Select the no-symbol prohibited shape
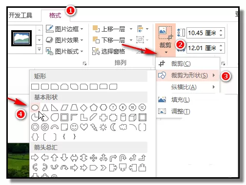The height and width of the screenshot is (185, 246). (45, 127)
